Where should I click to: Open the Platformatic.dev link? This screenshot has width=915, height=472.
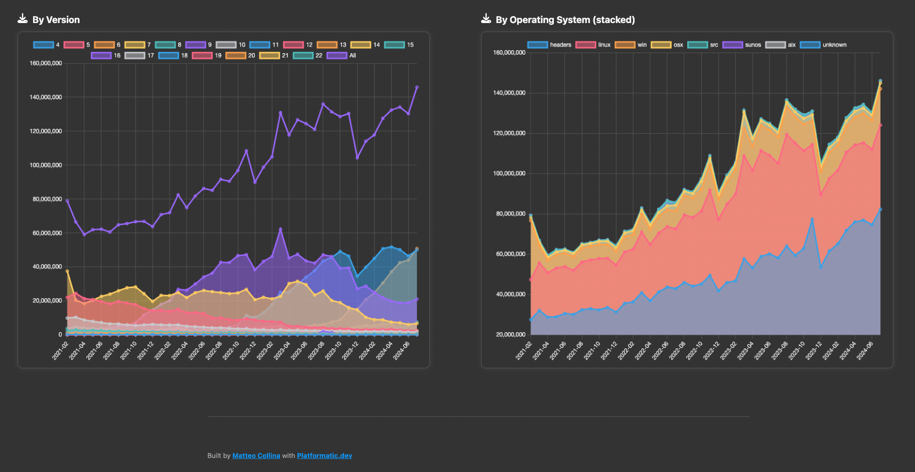coord(324,455)
